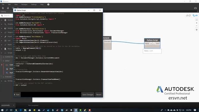
Task: Expand the Math library category
Action: click(x=2, y=45)
